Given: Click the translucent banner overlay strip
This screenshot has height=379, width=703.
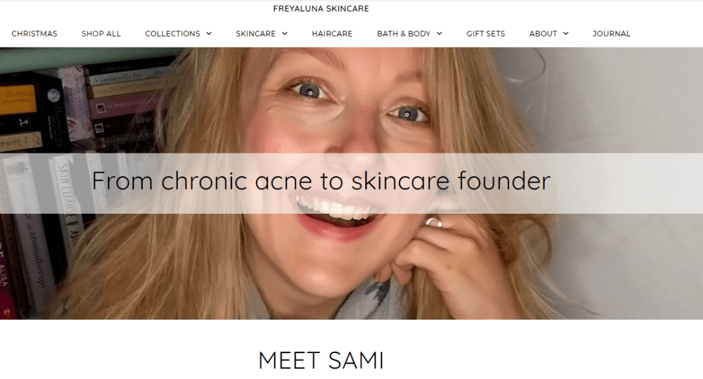Looking at the screenshot, I should pyautogui.click(x=351, y=184).
